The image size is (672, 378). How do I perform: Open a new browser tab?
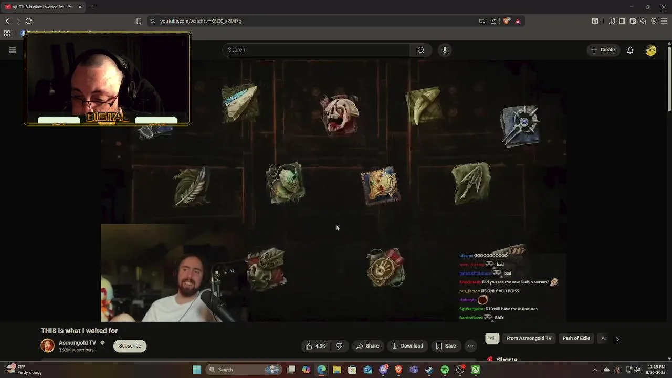point(92,7)
